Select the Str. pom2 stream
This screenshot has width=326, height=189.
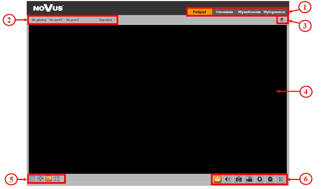(72, 20)
